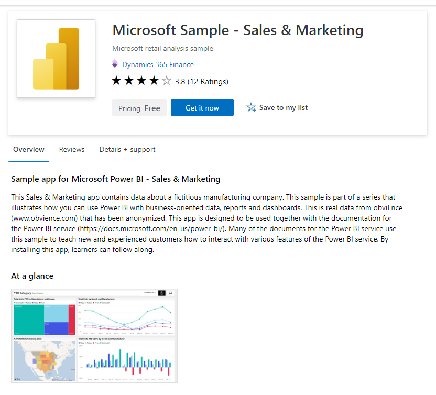
Task: Select the first filled rating star
Action: [x=116, y=81]
